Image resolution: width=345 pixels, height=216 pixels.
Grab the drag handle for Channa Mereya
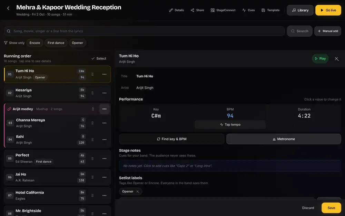(92, 123)
